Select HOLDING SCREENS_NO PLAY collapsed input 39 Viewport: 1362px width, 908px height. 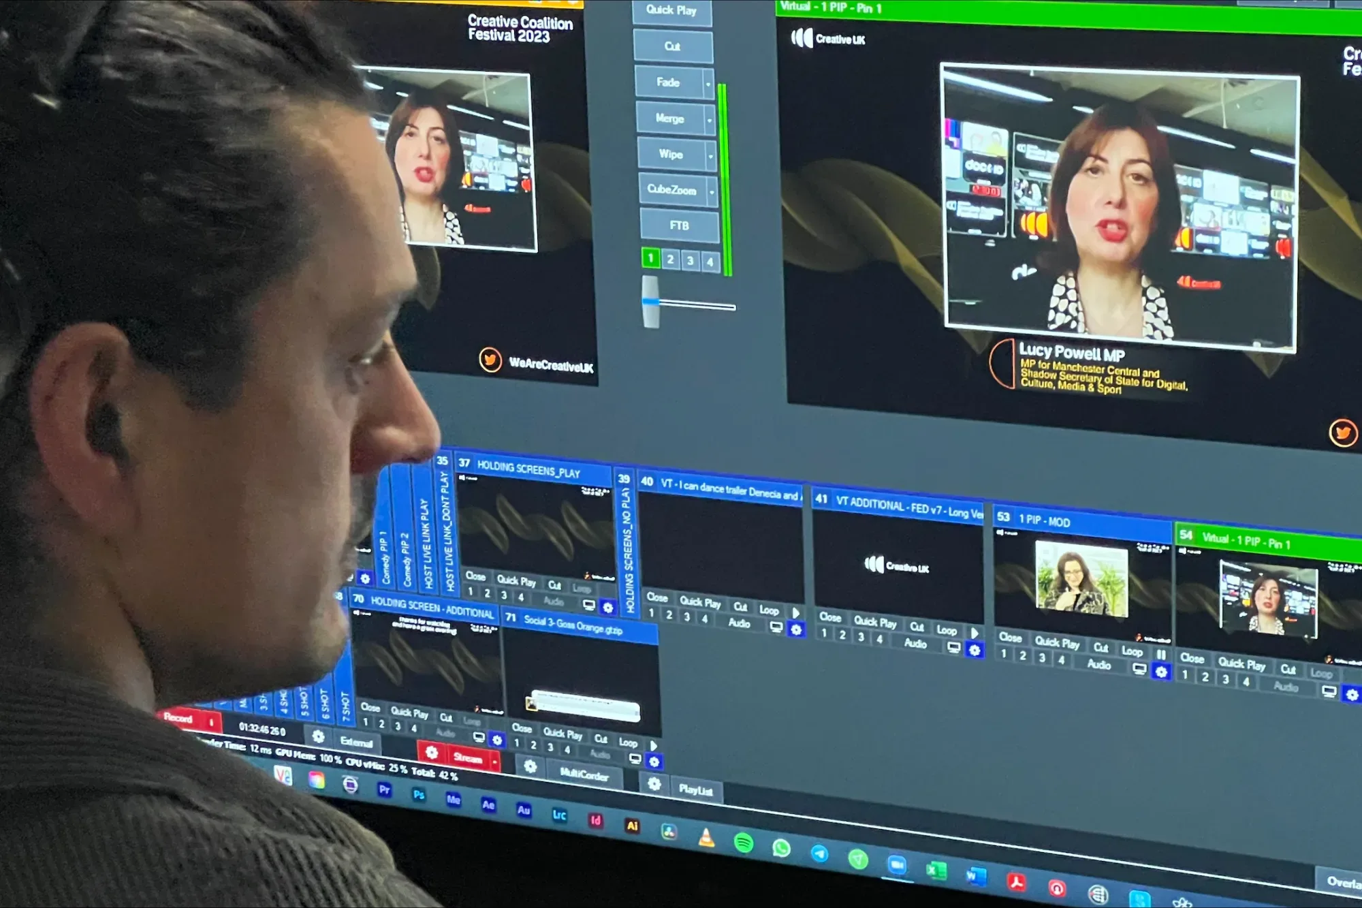point(626,544)
